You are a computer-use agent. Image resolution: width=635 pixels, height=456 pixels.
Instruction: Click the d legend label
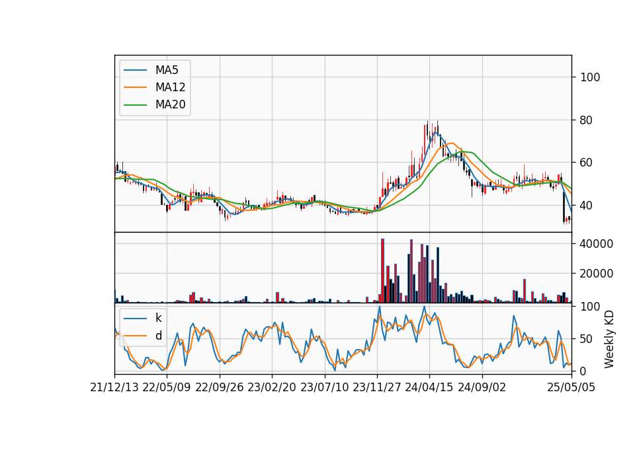159,336
